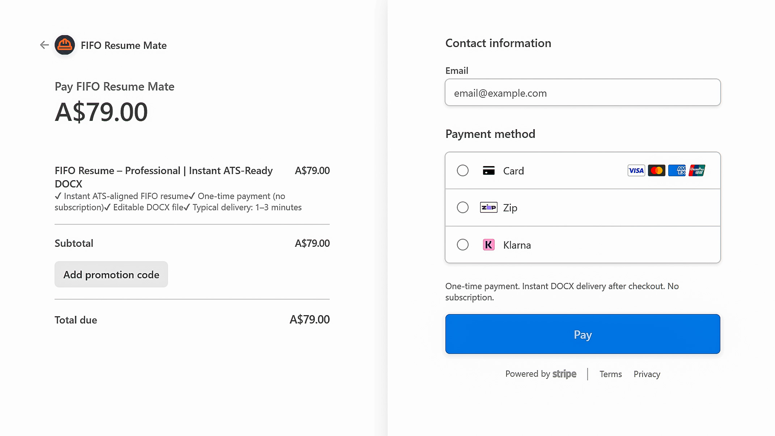The width and height of the screenshot is (775, 436).
Task: Click the Powered by Stripe link
Action: (541, 374)
